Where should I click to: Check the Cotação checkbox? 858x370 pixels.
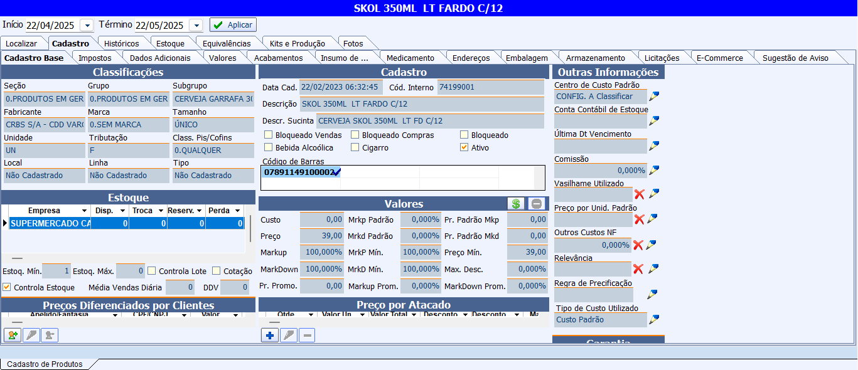click(x=217, y=271)
